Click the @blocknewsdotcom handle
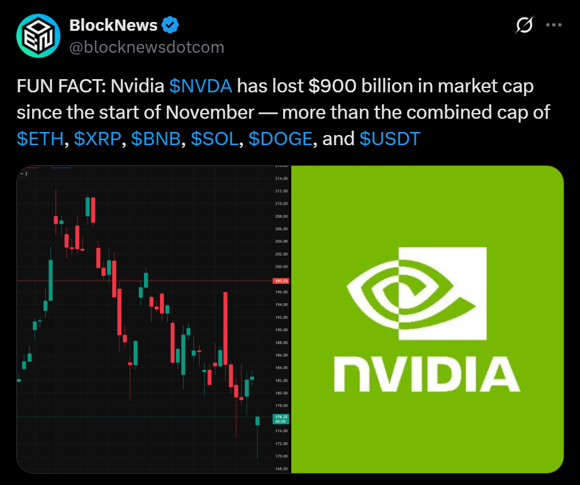 [x=147, y=48]
